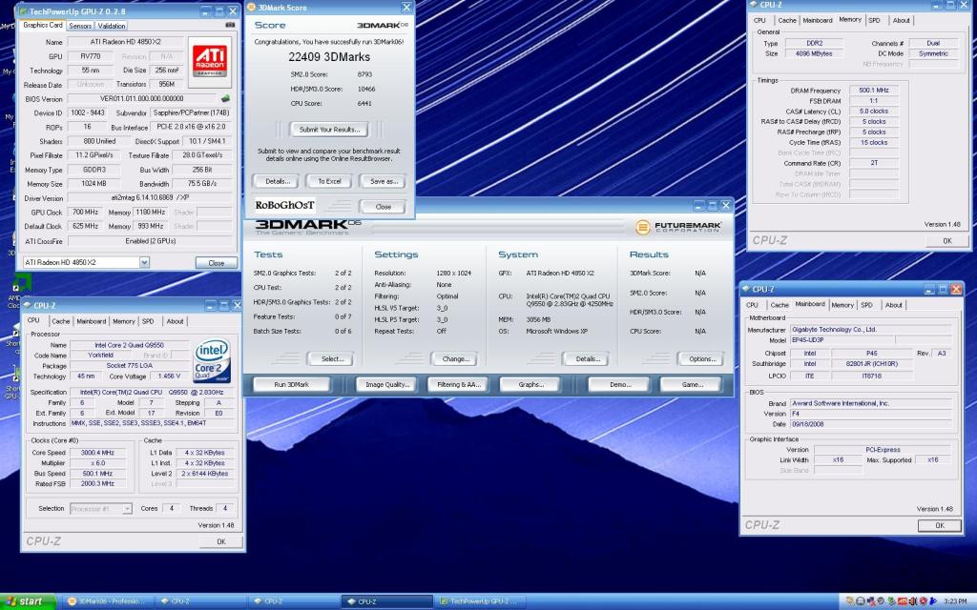The height and width of the screenshot is (610, 977).
Task: Close the 3DMark Score dialog via Close button
Action: (x=383, y=207)
